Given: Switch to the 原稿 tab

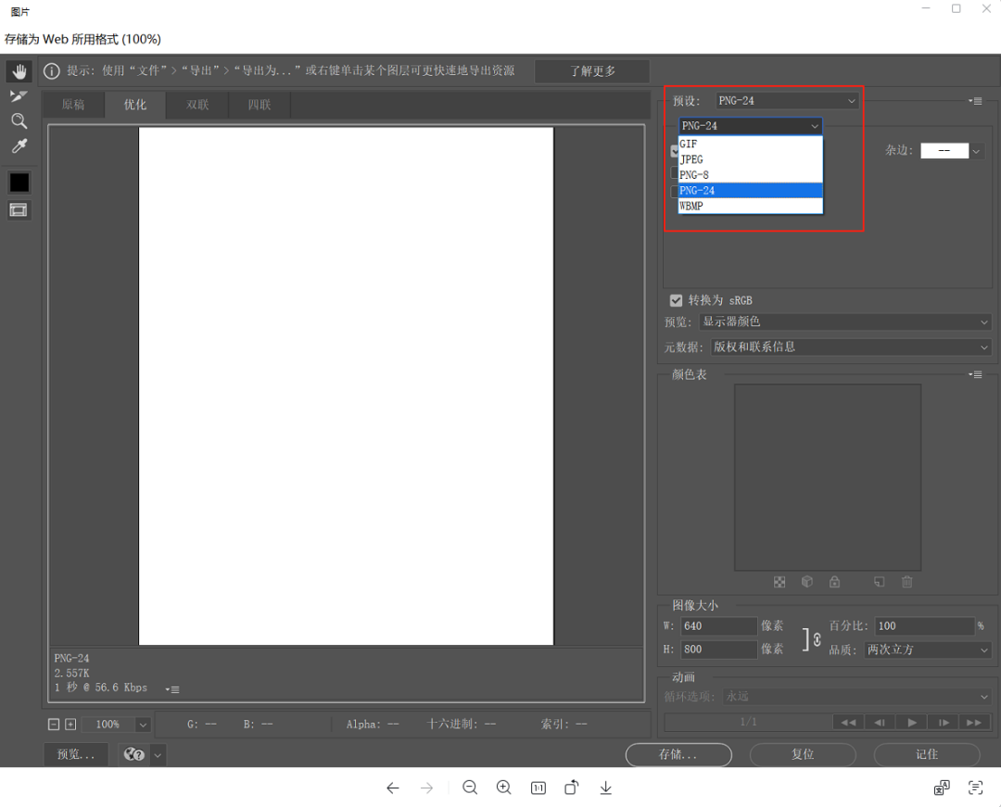Looking at the screenshot, I should point(73,105).
